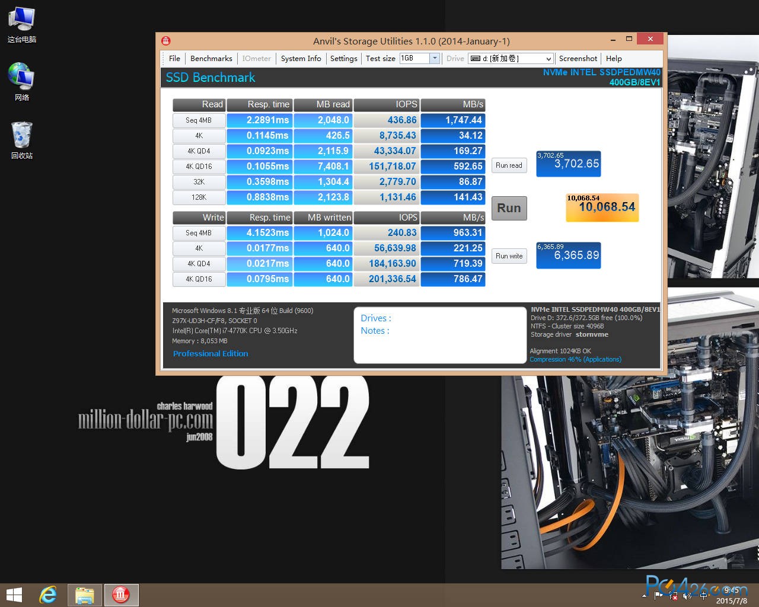Image resolution: width=759 pixels, height=607 pixels.
Task: Open the Benchmarks menu
Action: (x=211, y=59)
